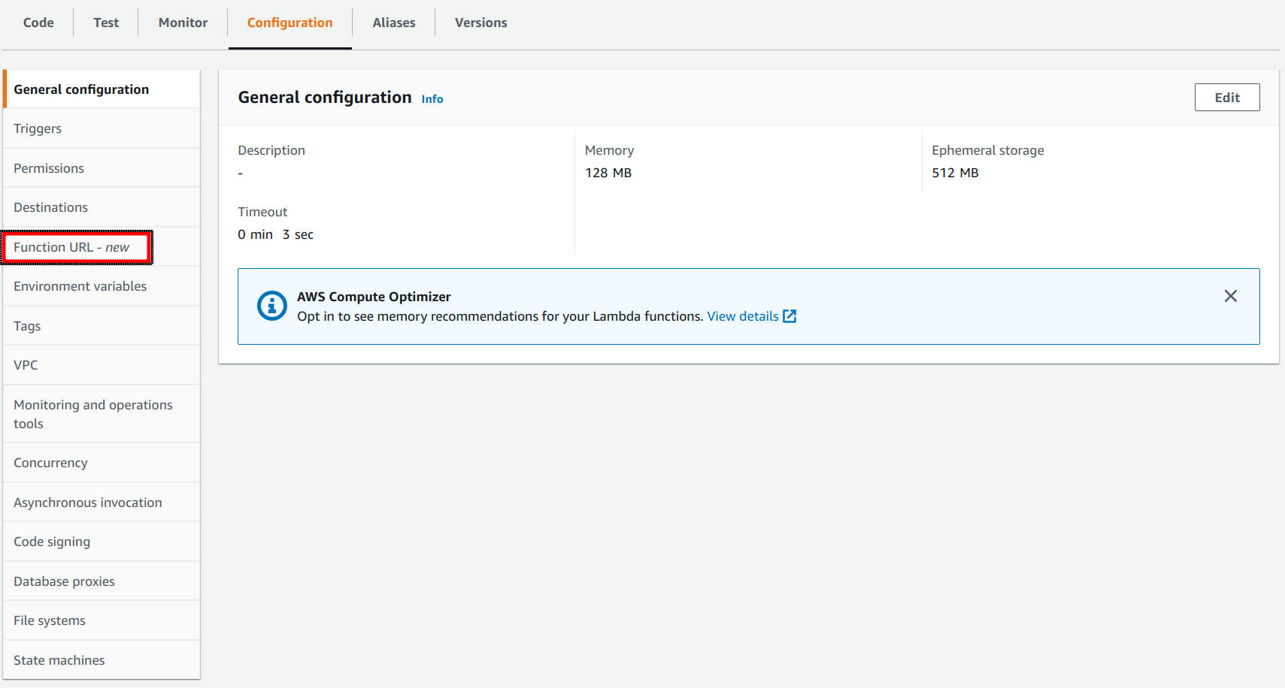Click the Edit button
1285x688 pixels.
(x=1227, y=97)
